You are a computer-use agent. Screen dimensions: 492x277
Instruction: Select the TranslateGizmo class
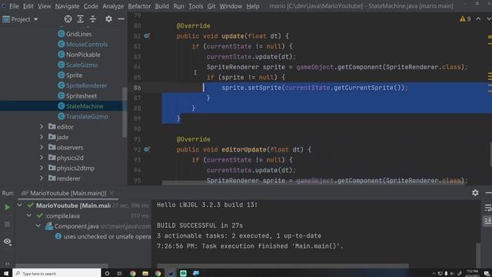click(x=87, y=116)
